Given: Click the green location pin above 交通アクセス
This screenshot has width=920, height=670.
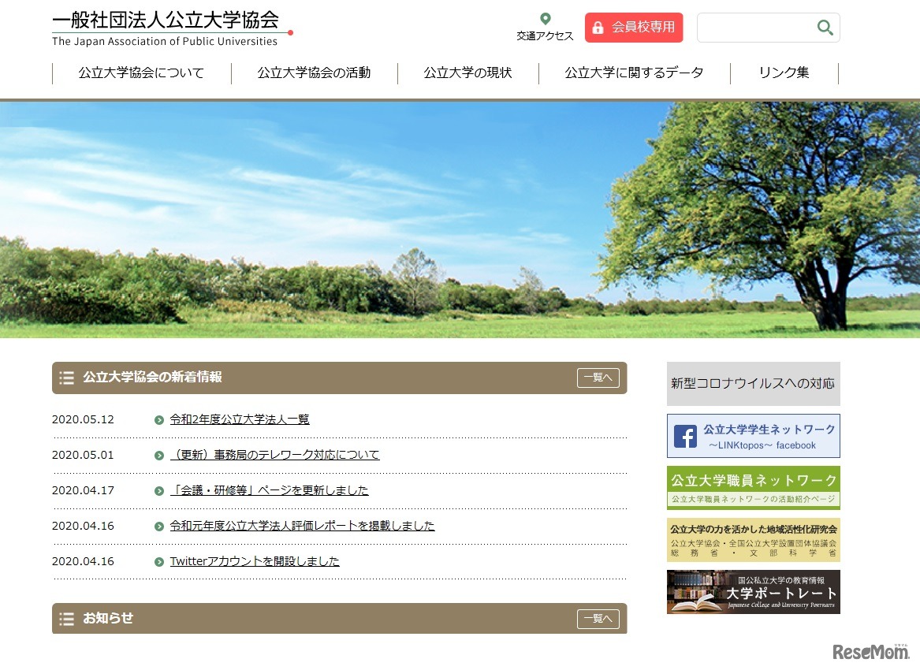Looking at the screenshot, I should pyautogui.click(x=545, y=17).
